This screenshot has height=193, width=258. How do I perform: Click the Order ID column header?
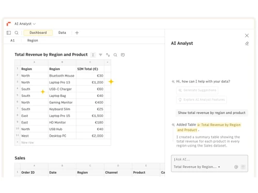[x=34, y=172]
